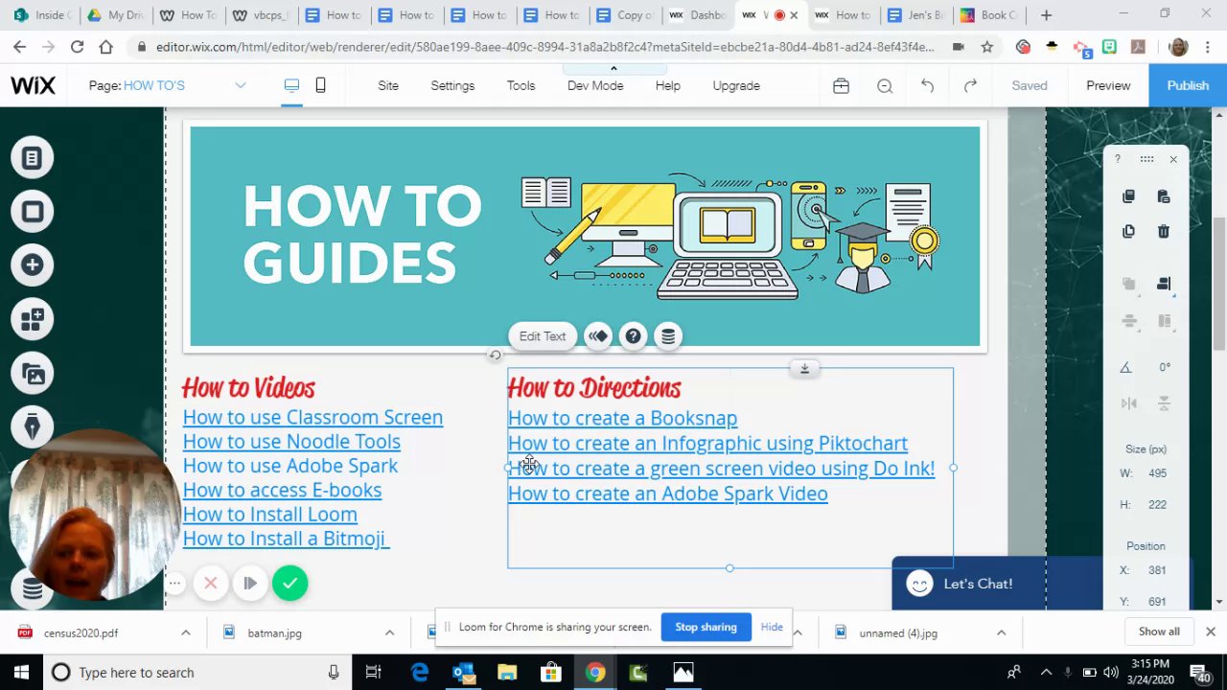The image size is (1227, 690).
Task: Pause the Loom recording
Action: click(x=250, y=583)
